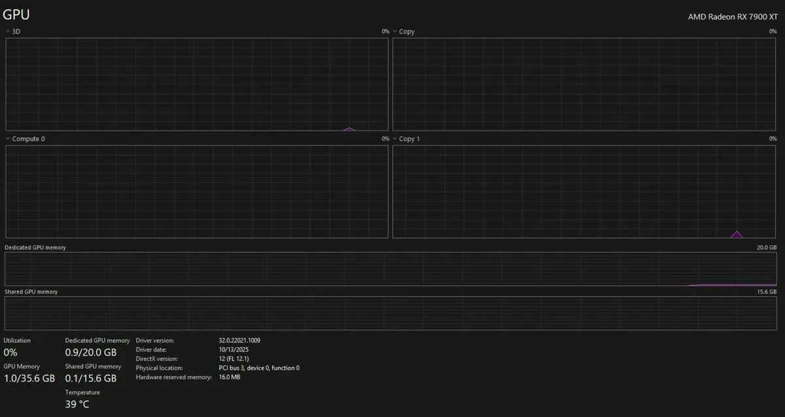Open the 3D engine dropdown chevron

(8, 31)
